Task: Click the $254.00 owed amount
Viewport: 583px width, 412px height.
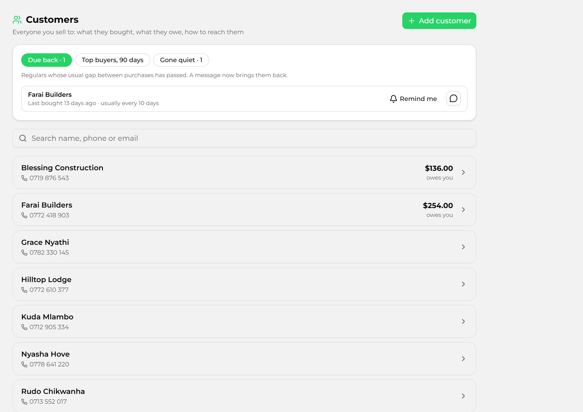Action: pyautogui.click(x=438, y=205)
